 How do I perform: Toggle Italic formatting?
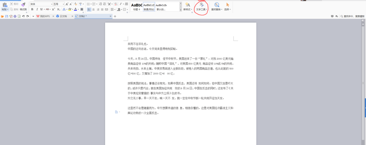[x=37, y=9]
